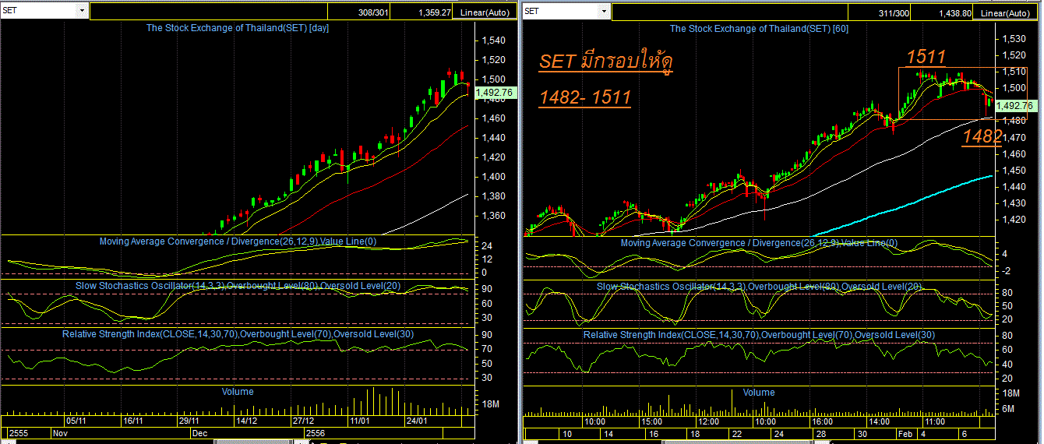Select the Relative Strength Index label in the daily chart
Viewport: 1044px width, 444px height.
(238, 334)
